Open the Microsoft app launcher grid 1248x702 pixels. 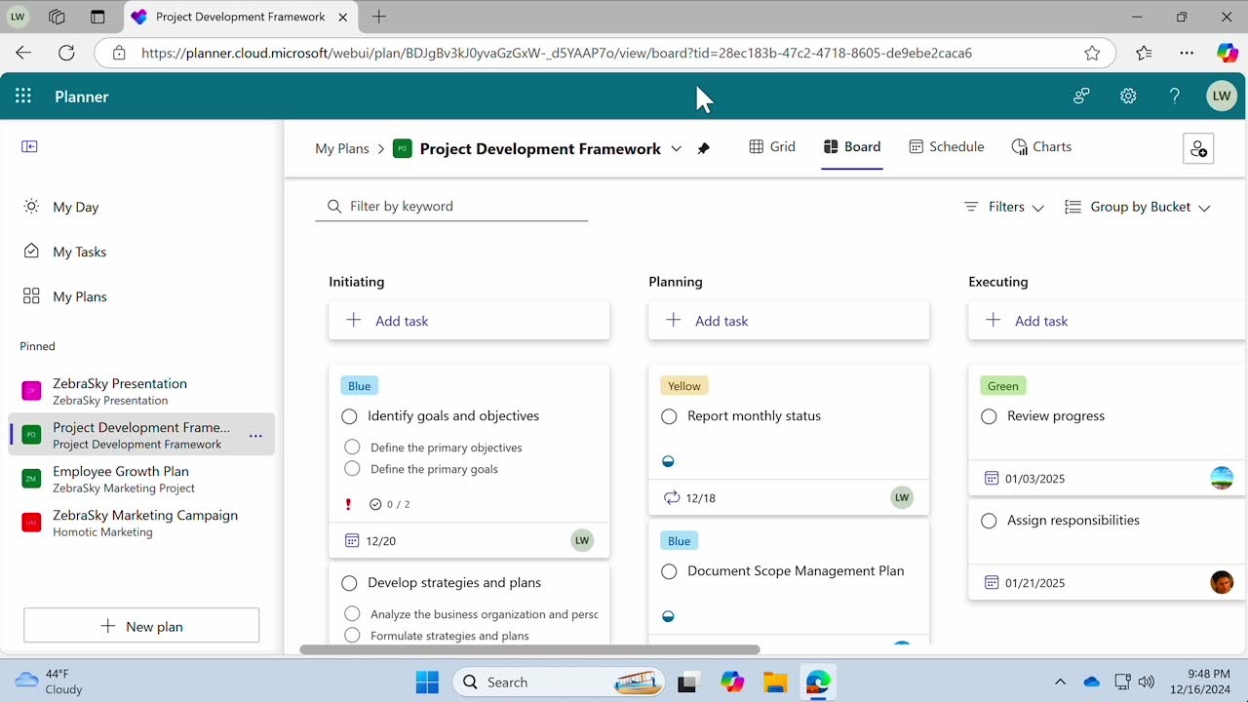point(23,96)
